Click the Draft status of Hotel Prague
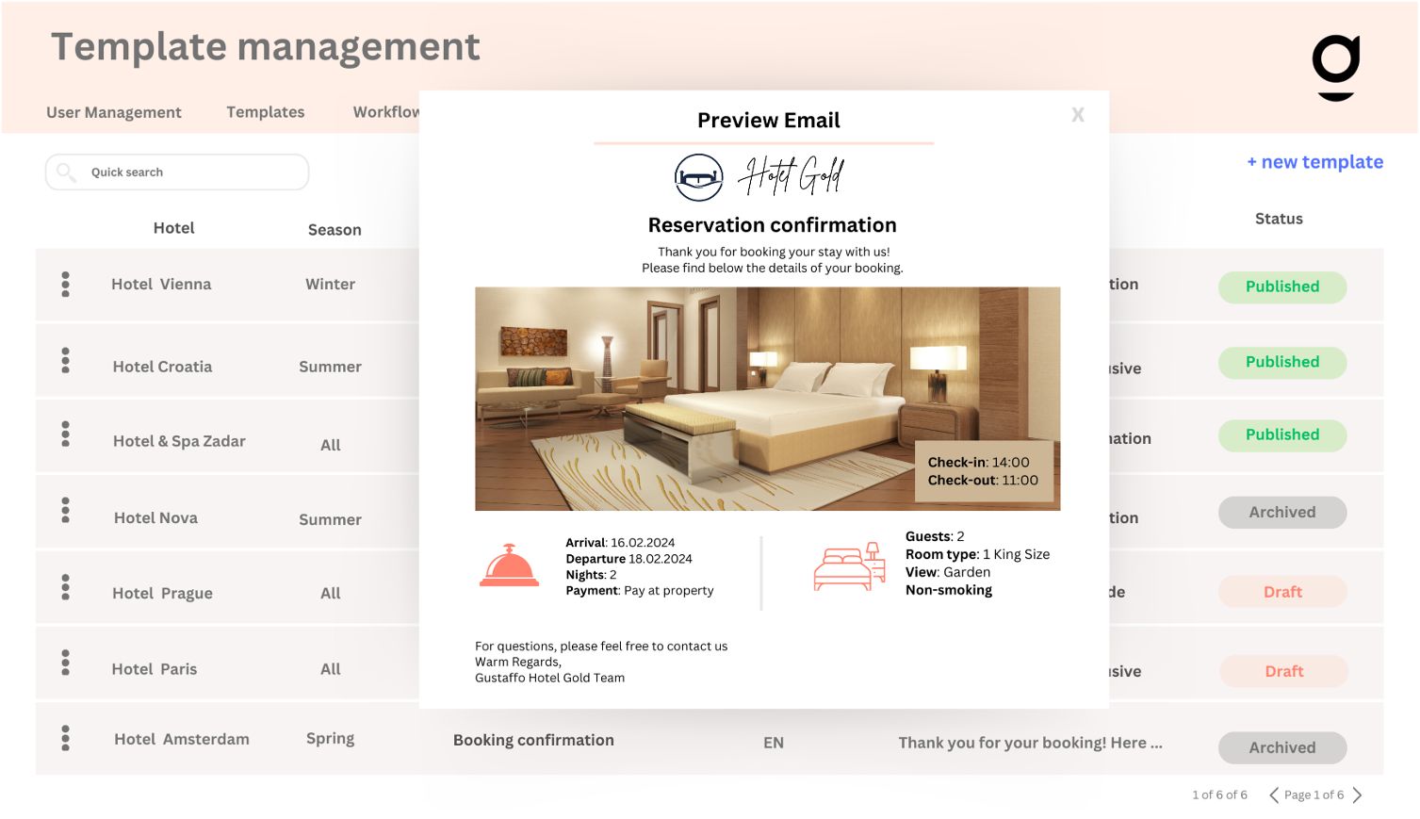The image size is (1420, 819). pyautogui.click(x=1282, y=592)
